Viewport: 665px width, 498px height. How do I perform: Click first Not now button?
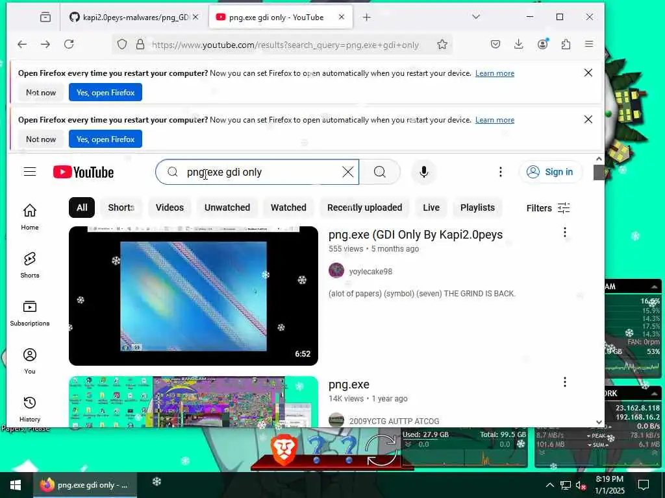click(41, 92)
